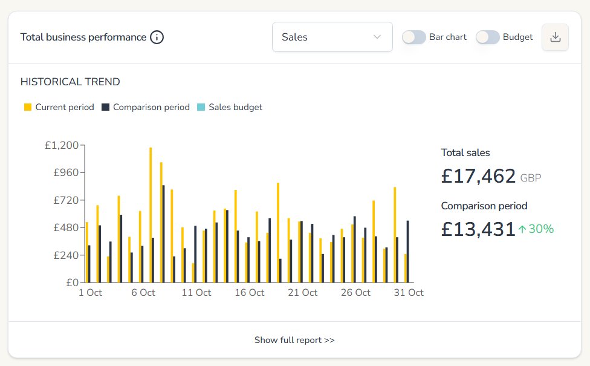This screenshot has width=590, height=366.
Task: Click the download report icon
Action: pyautogui.click(x=554, y=37)
